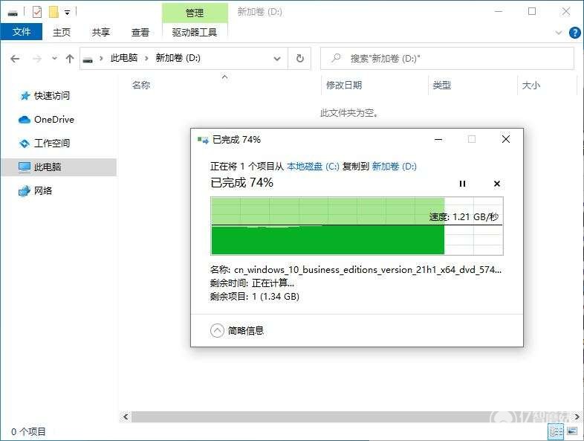Click the copy dialog title icon
The height and width of the screenshot is (441, 584).
[203, 140]
